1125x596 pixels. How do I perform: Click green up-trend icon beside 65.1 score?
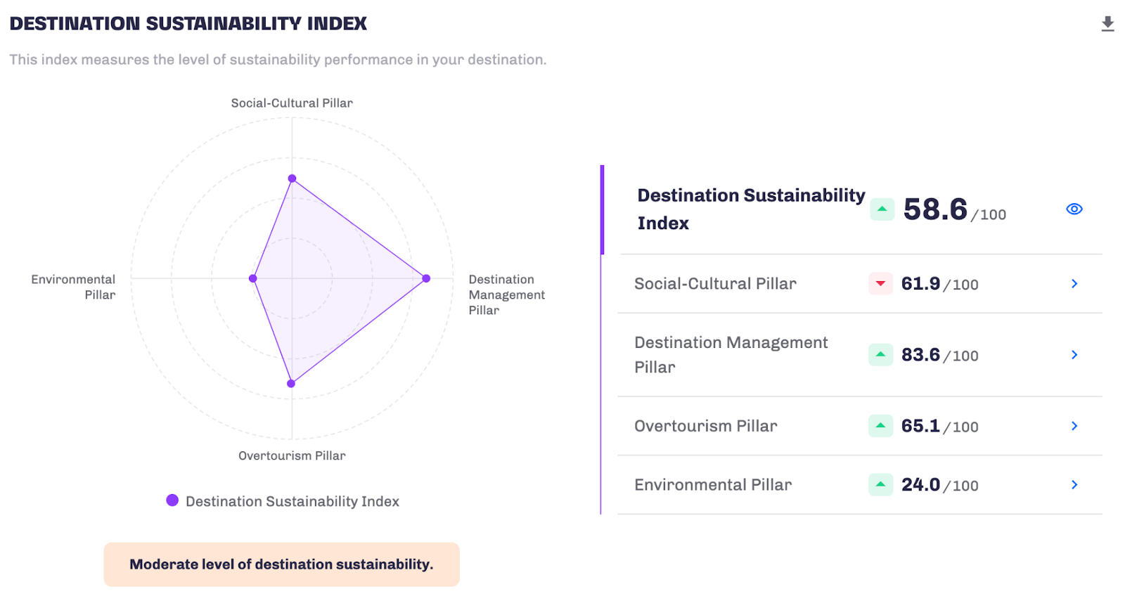880,425
